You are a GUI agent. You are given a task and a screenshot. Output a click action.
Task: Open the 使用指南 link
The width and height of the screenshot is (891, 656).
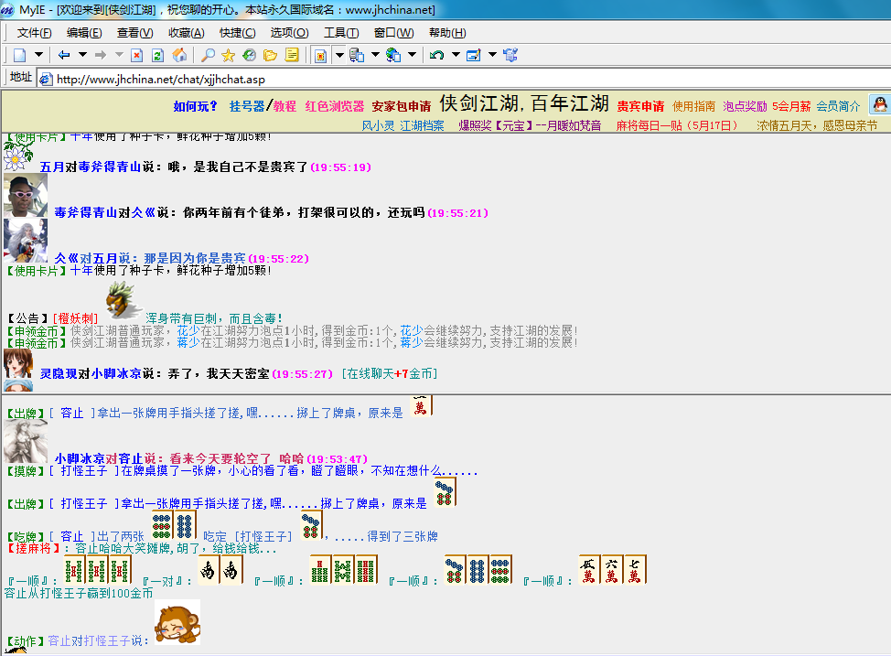pyautogui.click(x=693, y=106)
